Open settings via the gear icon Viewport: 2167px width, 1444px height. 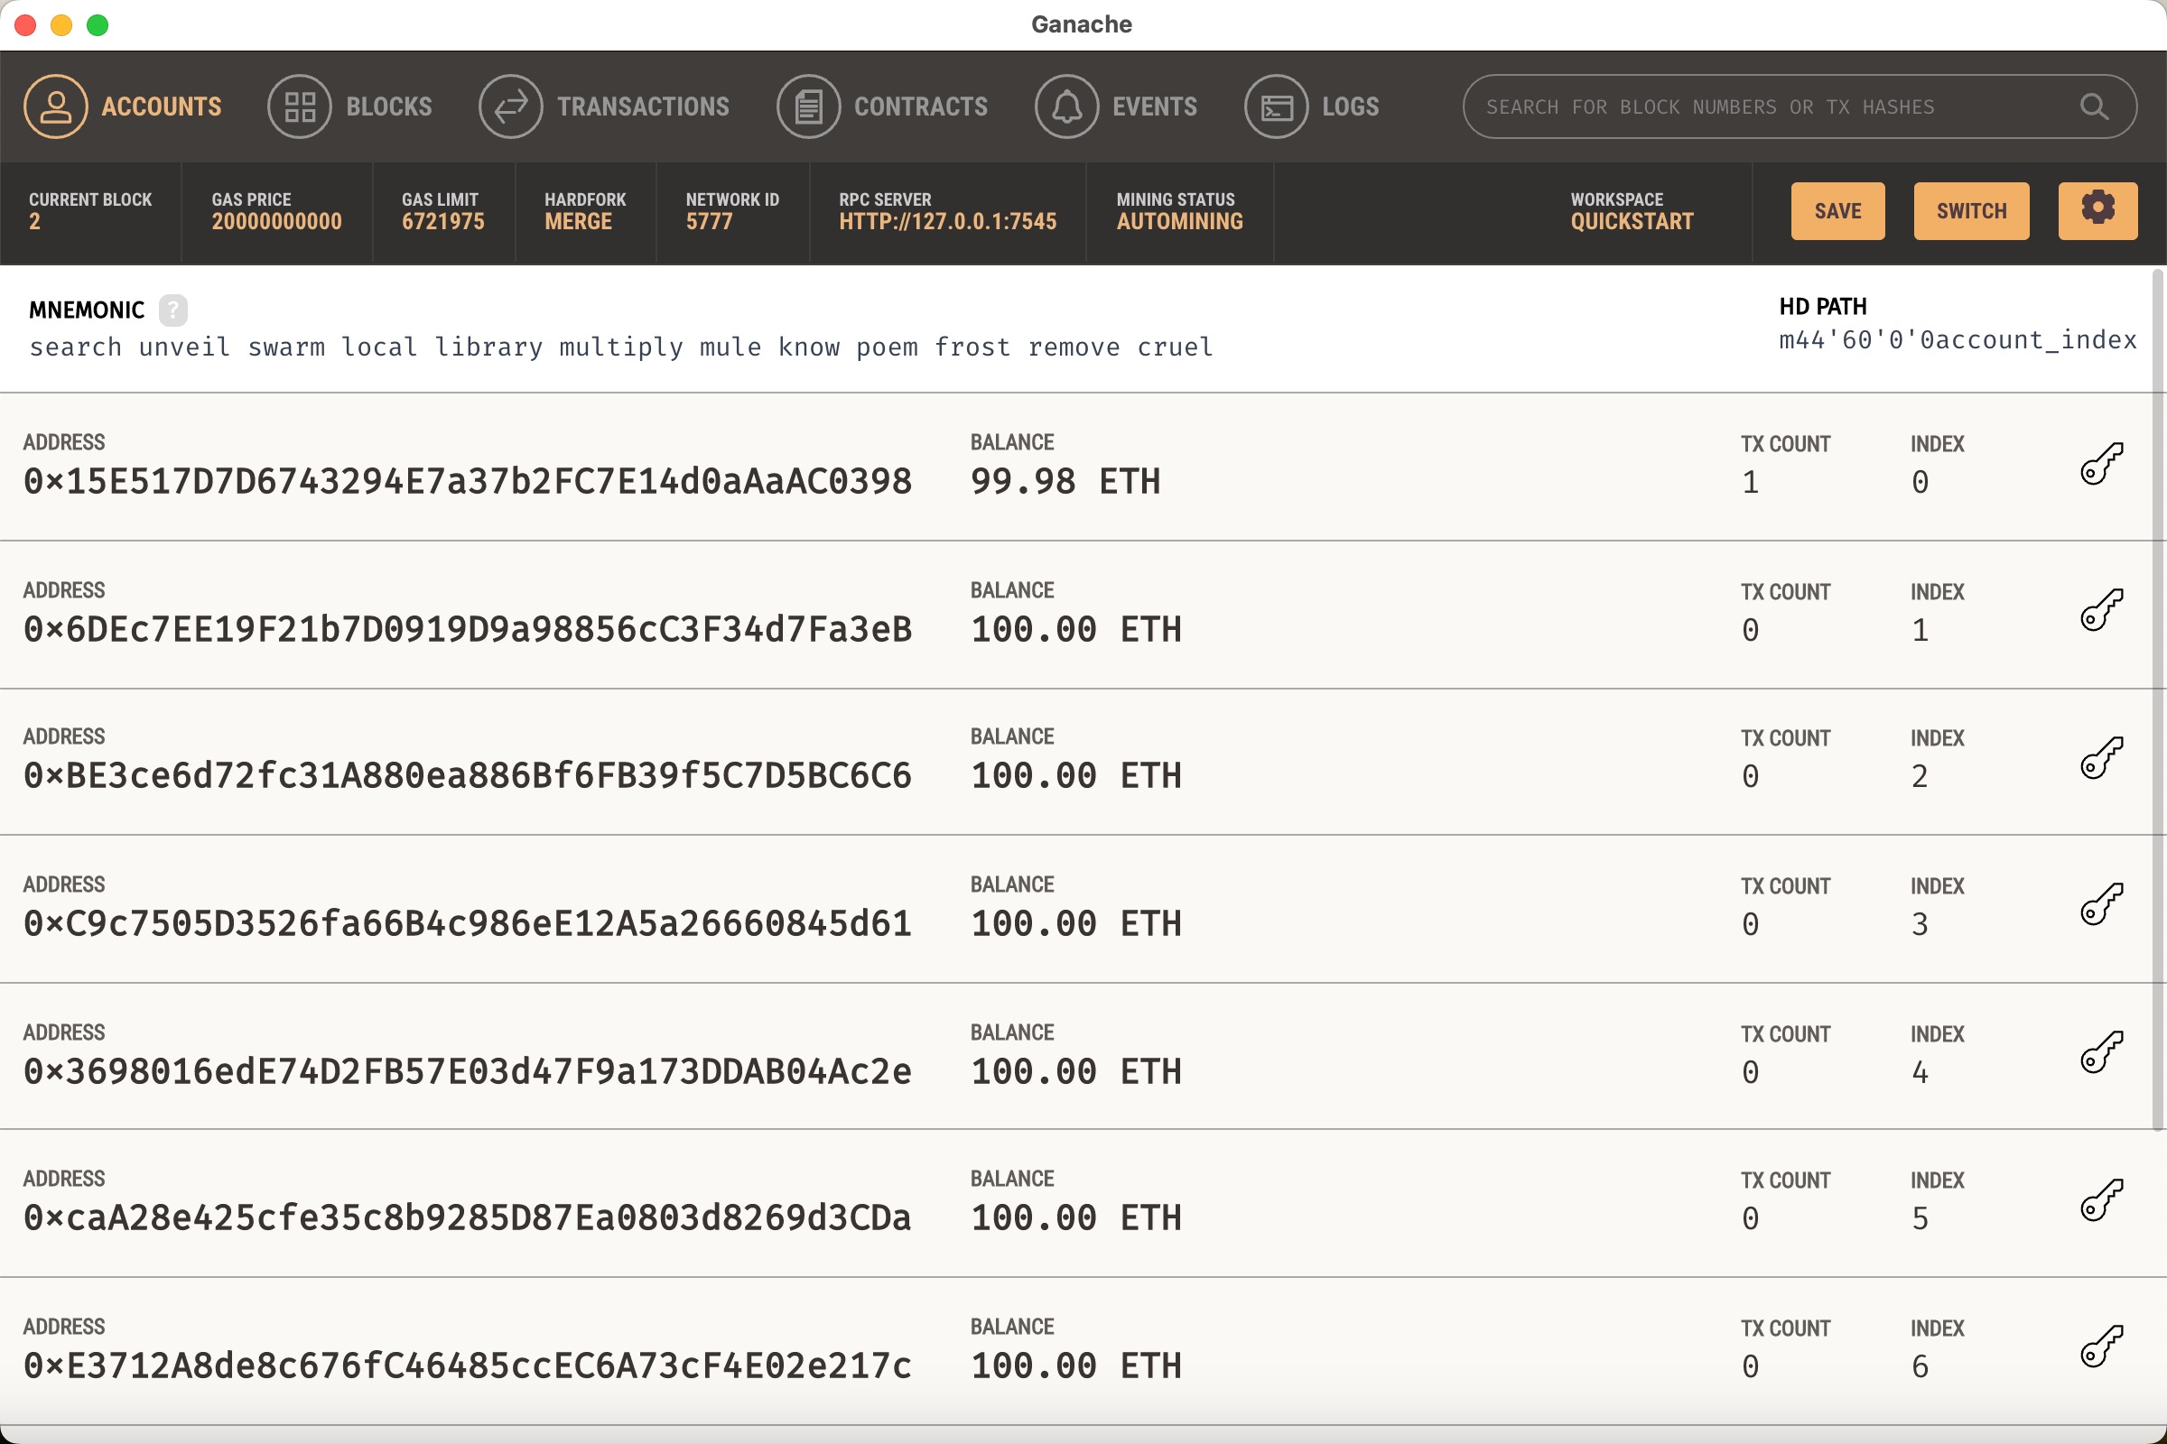tap(2097, 211)
